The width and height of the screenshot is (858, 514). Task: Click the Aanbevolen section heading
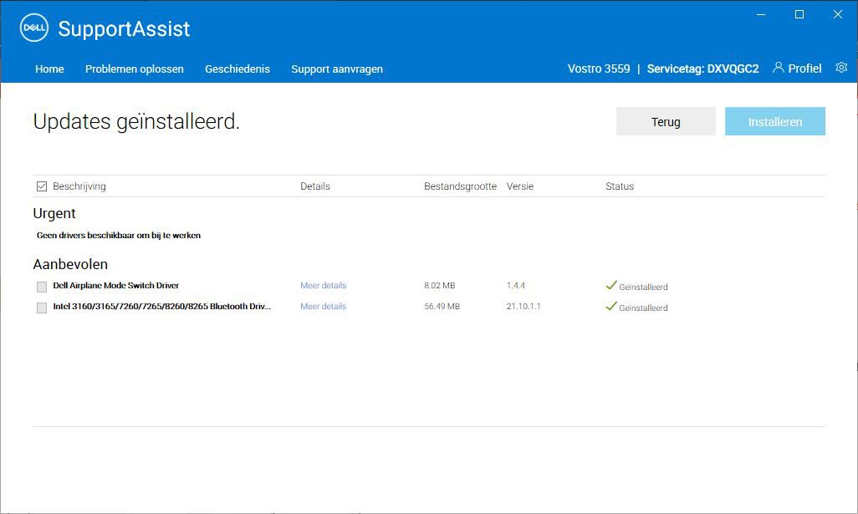pyautogui.click(x=70, y=264)
